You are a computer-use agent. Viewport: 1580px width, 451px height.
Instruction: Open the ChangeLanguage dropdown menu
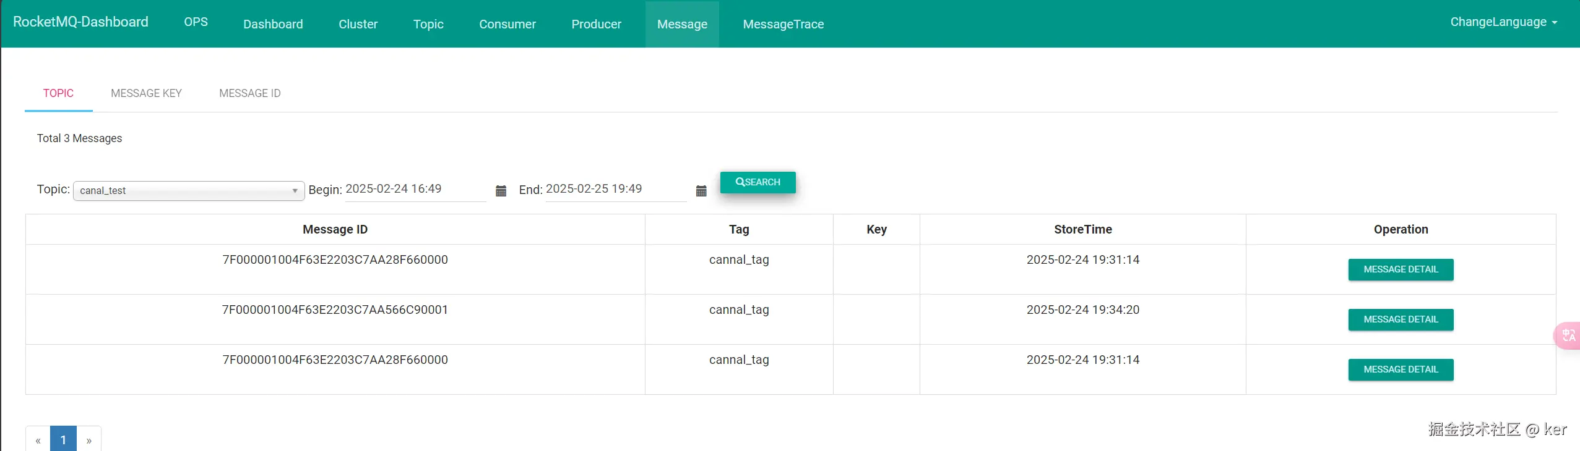[x=1503, y=22]
